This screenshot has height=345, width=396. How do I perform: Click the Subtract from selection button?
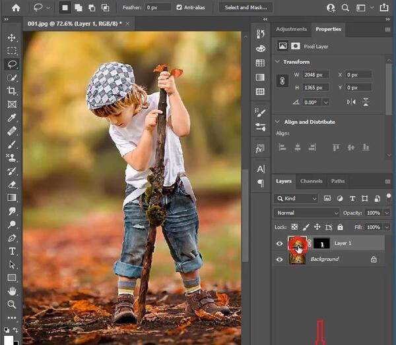92,8
